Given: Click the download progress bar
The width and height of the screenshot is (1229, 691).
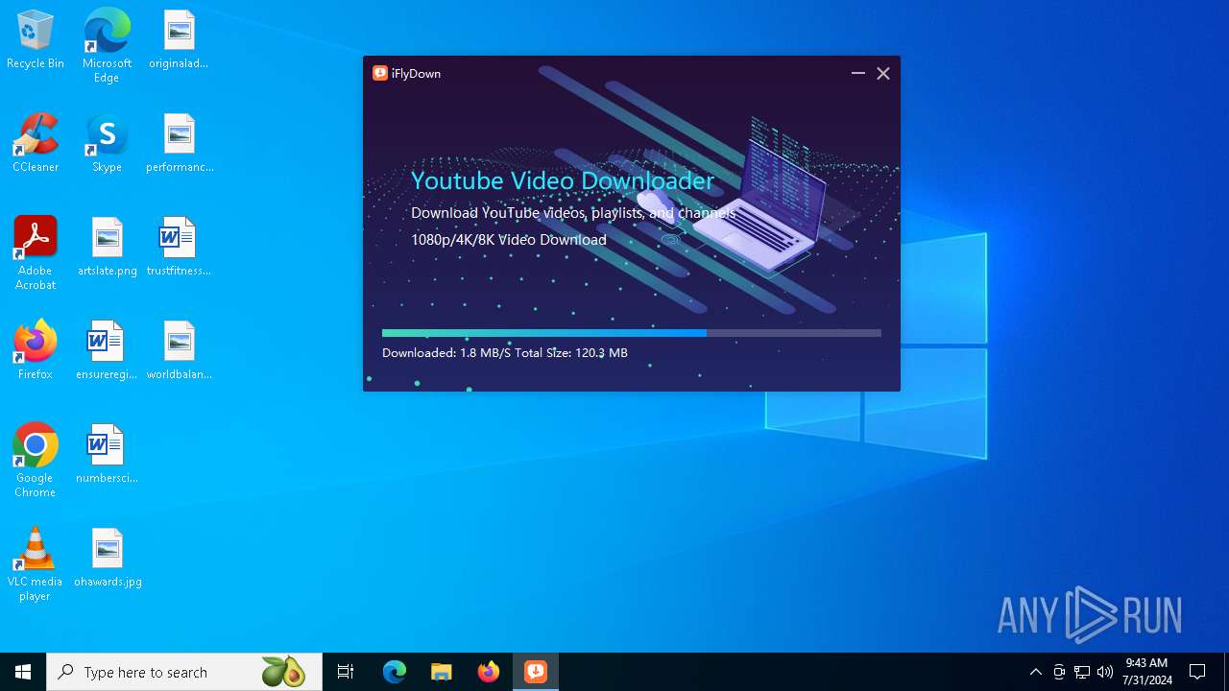Looking at the screenshot, I should pos(632,333).
